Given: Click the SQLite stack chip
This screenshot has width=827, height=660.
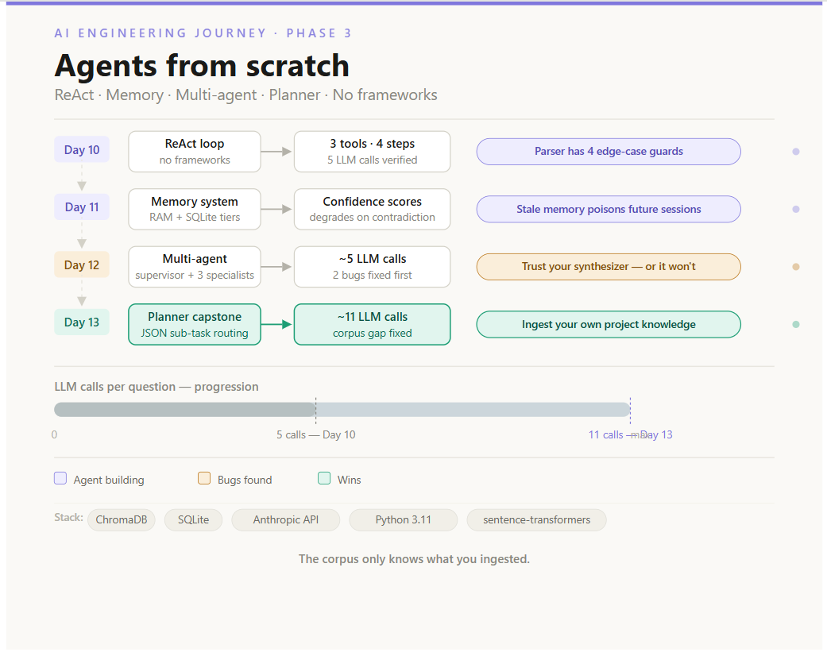Looking at the screenshot, I should click(193, 519).
